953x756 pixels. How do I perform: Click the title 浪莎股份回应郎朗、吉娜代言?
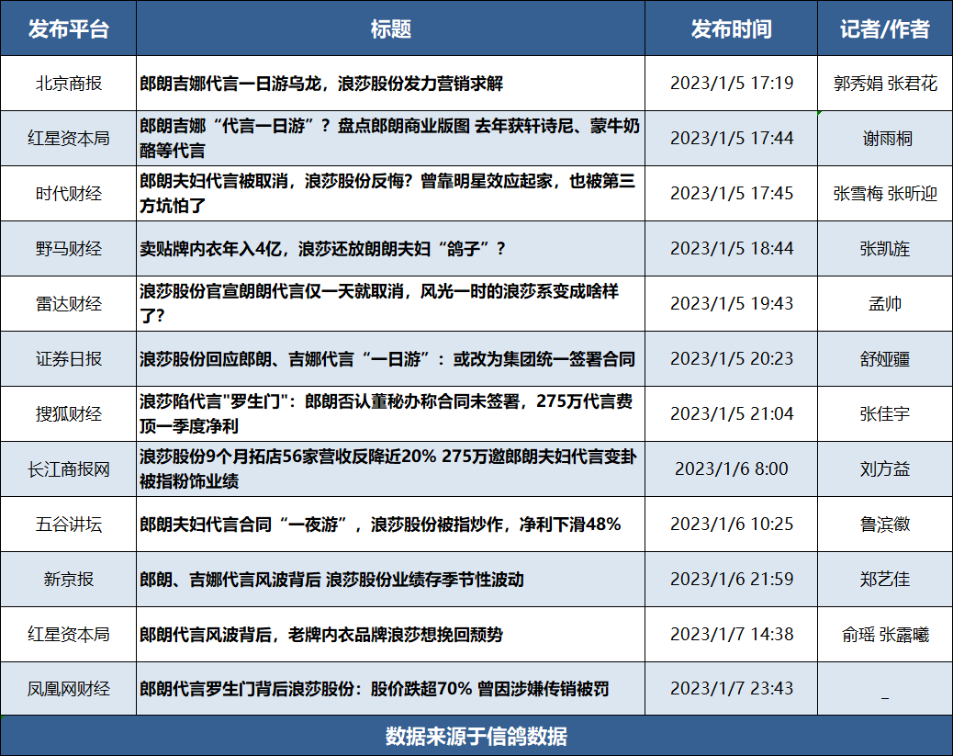[391, 359]
